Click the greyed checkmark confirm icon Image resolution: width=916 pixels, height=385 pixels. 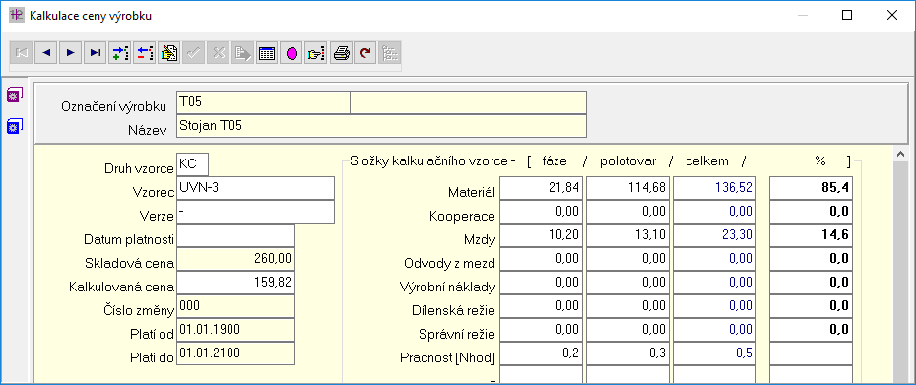pyautogui.click(x=193, y=54)
